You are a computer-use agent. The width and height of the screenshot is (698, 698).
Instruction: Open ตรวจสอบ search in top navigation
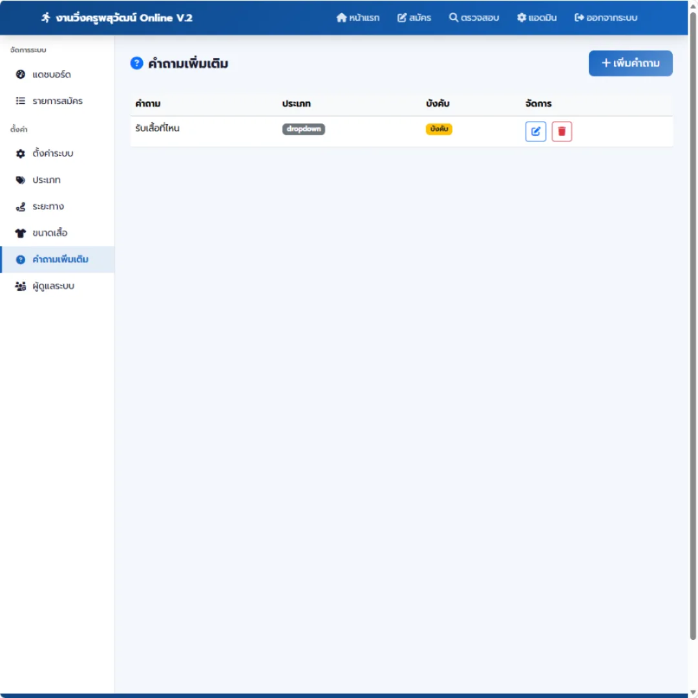tap(474, 18)
